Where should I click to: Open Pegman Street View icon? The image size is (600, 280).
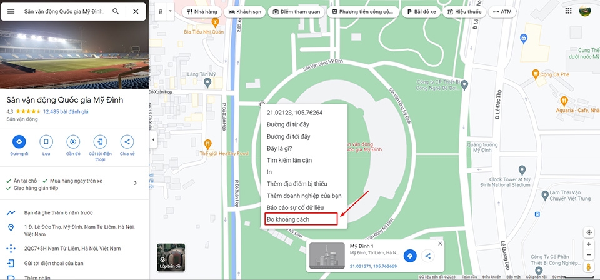click(x=589, y=267)
